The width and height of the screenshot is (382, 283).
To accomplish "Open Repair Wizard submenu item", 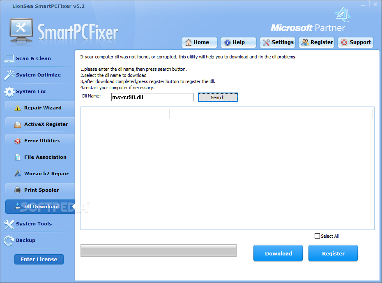I will pyautogui.click(x=40, y=108).
